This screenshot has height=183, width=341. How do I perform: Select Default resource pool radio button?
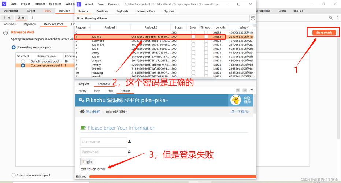[x=23, y=61]
